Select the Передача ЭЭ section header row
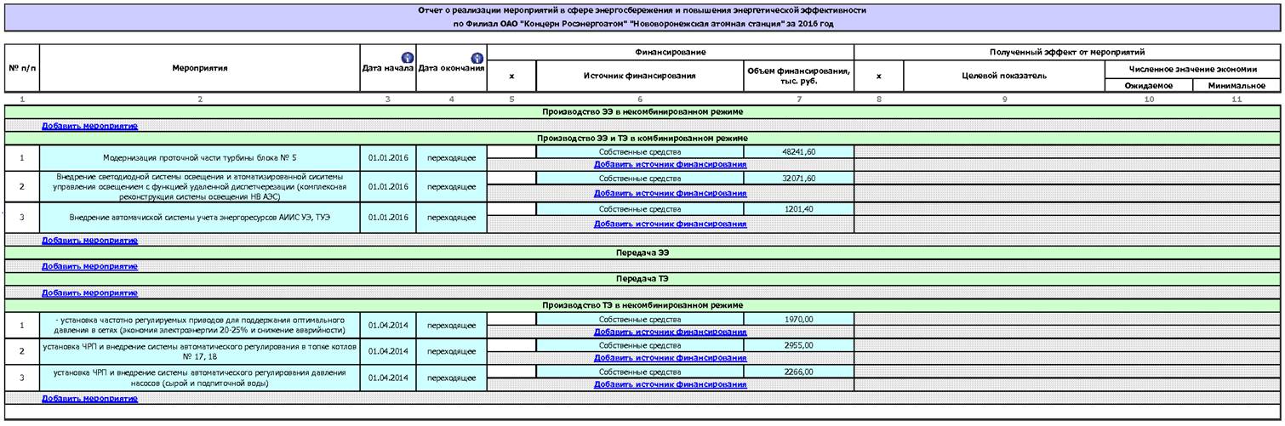This screenshot has height=426, width=1285. (x=642, y=253)
